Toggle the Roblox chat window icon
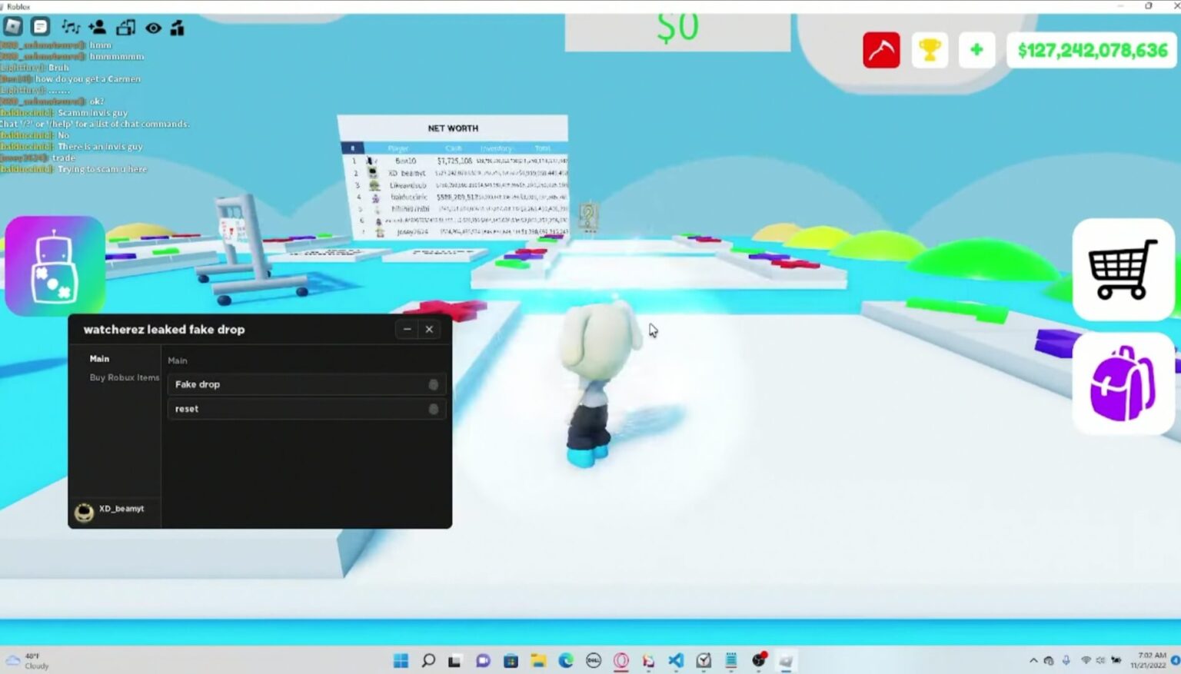This screenshot has width=1181, height=674. 41,27
